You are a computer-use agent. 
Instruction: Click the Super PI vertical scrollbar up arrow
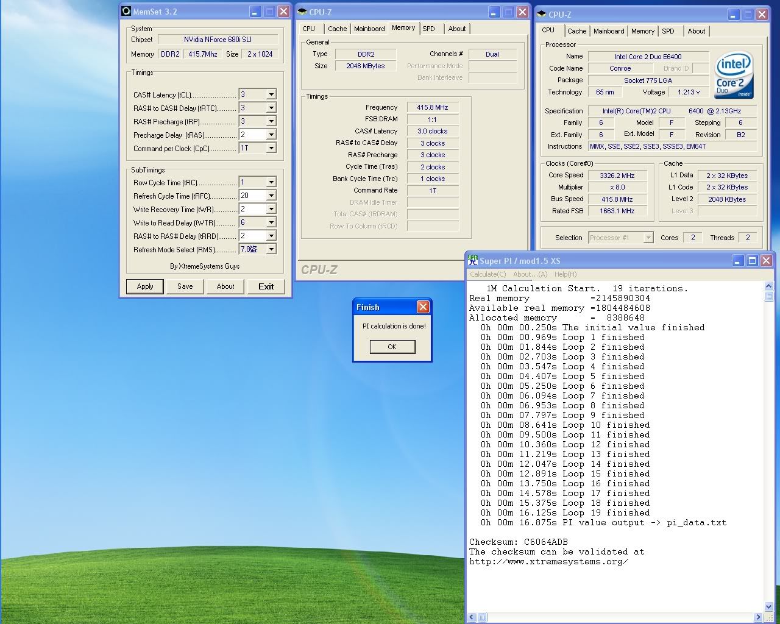pos(769,286)
